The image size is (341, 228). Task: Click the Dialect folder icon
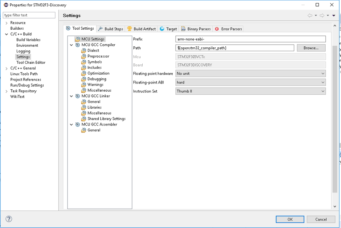coord(84,50)
